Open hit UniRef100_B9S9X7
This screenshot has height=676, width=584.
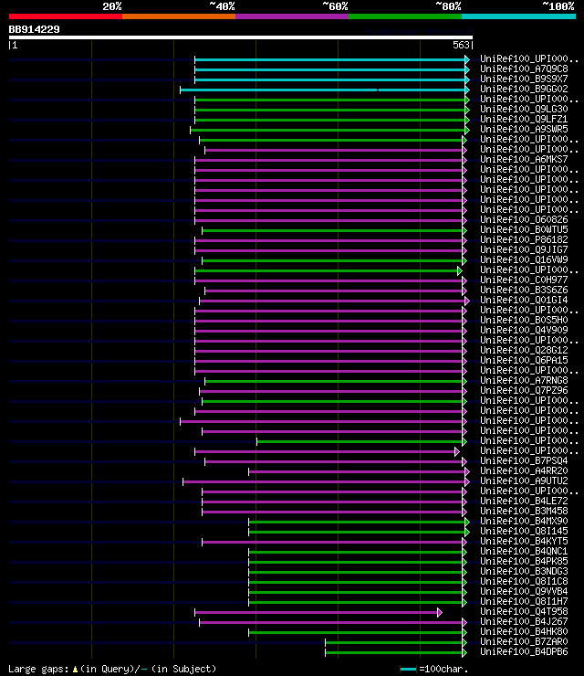coord(524,79)
